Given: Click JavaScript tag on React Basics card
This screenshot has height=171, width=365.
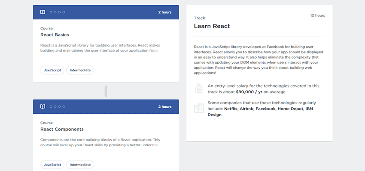Looking at the screenshot, I should pyautogui.click(x=52, y=70).
